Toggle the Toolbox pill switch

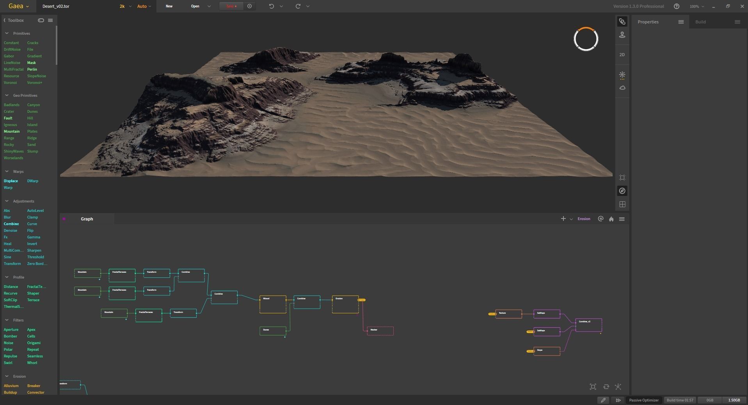[x=41, y=20]
